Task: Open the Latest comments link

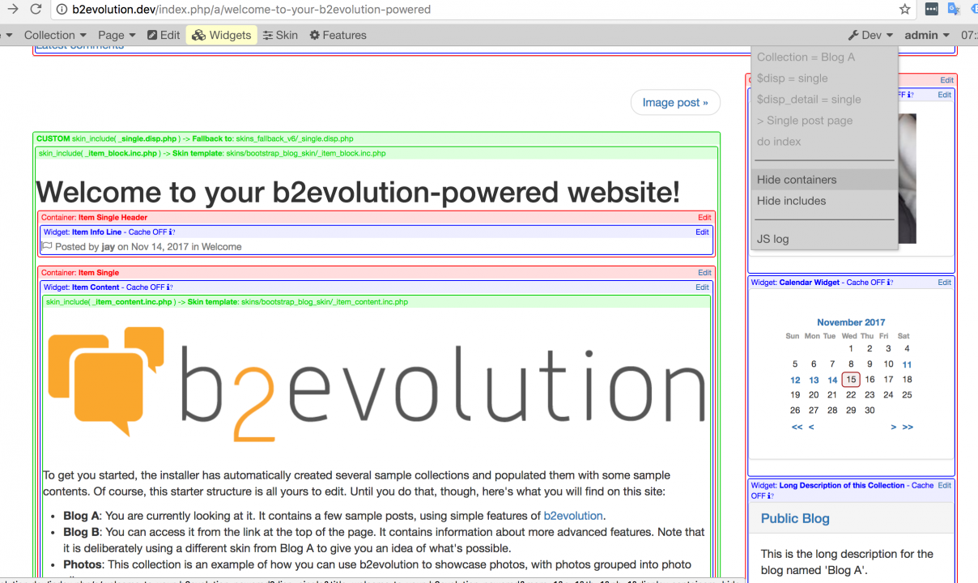Action: point(79,46)
